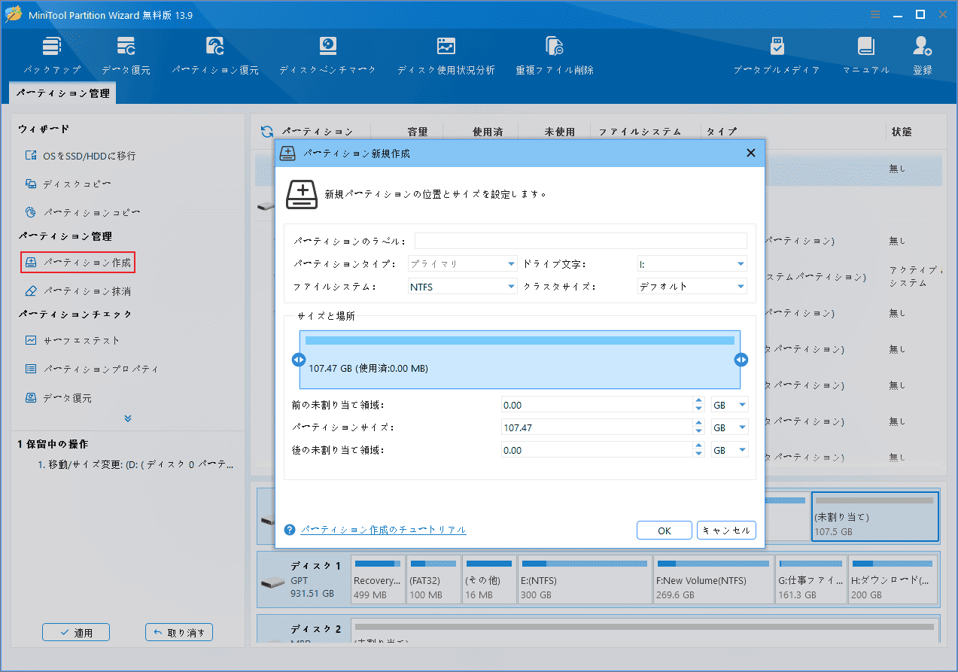Choose パーティション作成 in the sidebar
The width and height of the screenshot is (958, 672).
[x=78, y=263]
